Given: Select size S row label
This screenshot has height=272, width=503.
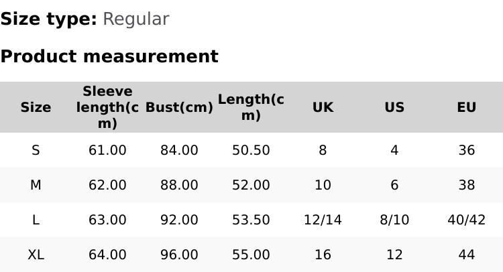Looking at the screenshot, I should click(36, 150).
